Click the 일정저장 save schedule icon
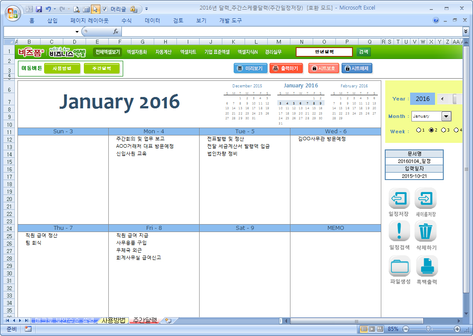This screenshot has height=336, width=473. pyautogui.click(x=399, y=198)
